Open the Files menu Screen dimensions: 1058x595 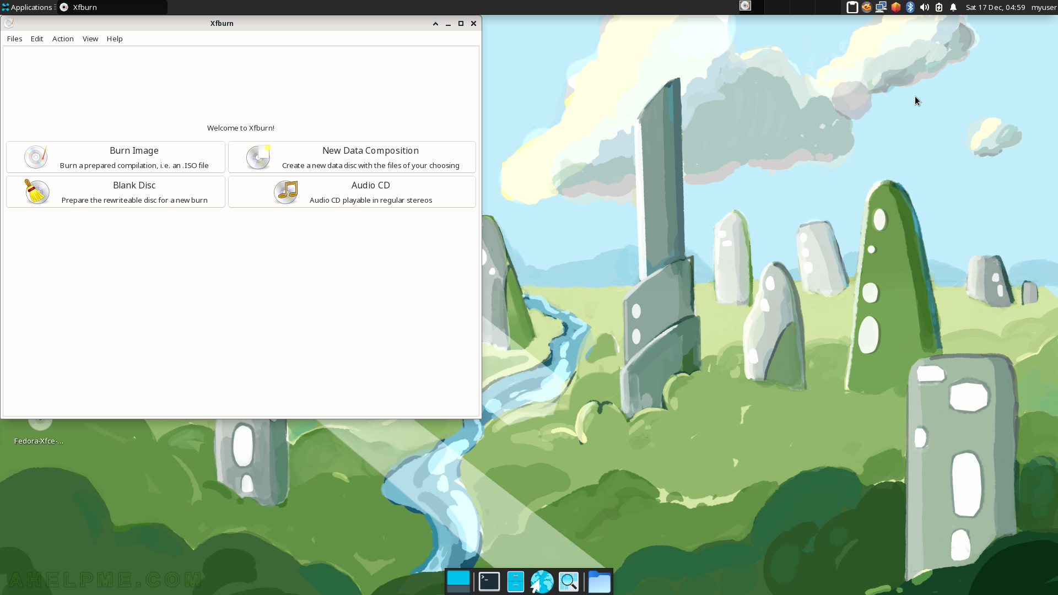[14, 39]
